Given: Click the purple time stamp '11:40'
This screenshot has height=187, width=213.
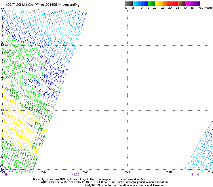Looking at the screenshot, I should coord(195,175).
